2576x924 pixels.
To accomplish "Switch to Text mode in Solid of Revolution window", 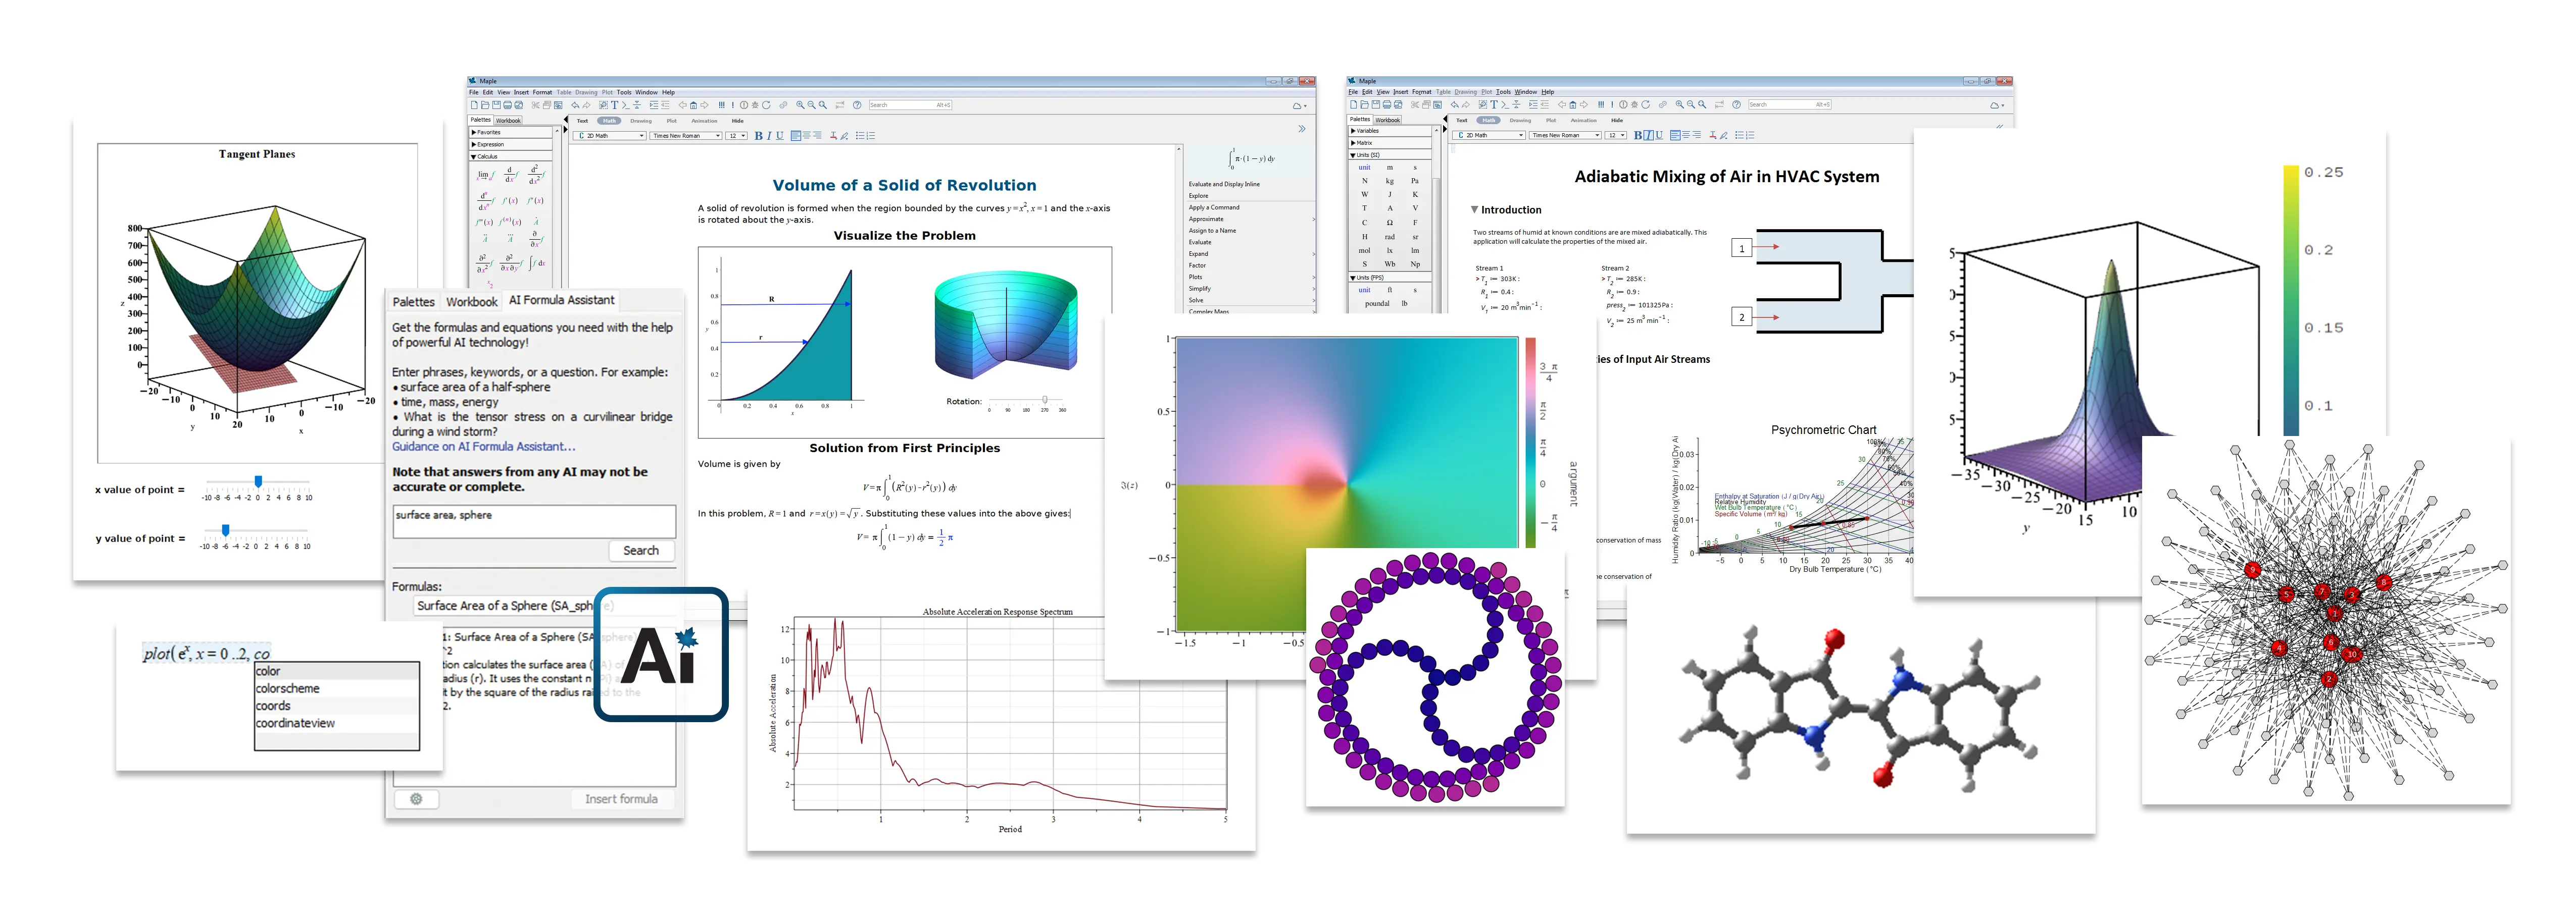I will click(x=583, y=121).
